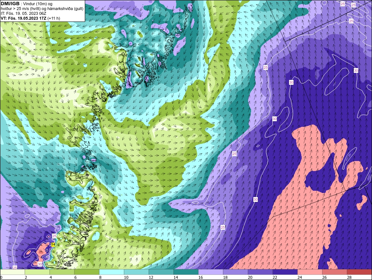Click the 'VT: Fös. 19.05.2023 17Z (+11 h)' line

pos(31,18)
